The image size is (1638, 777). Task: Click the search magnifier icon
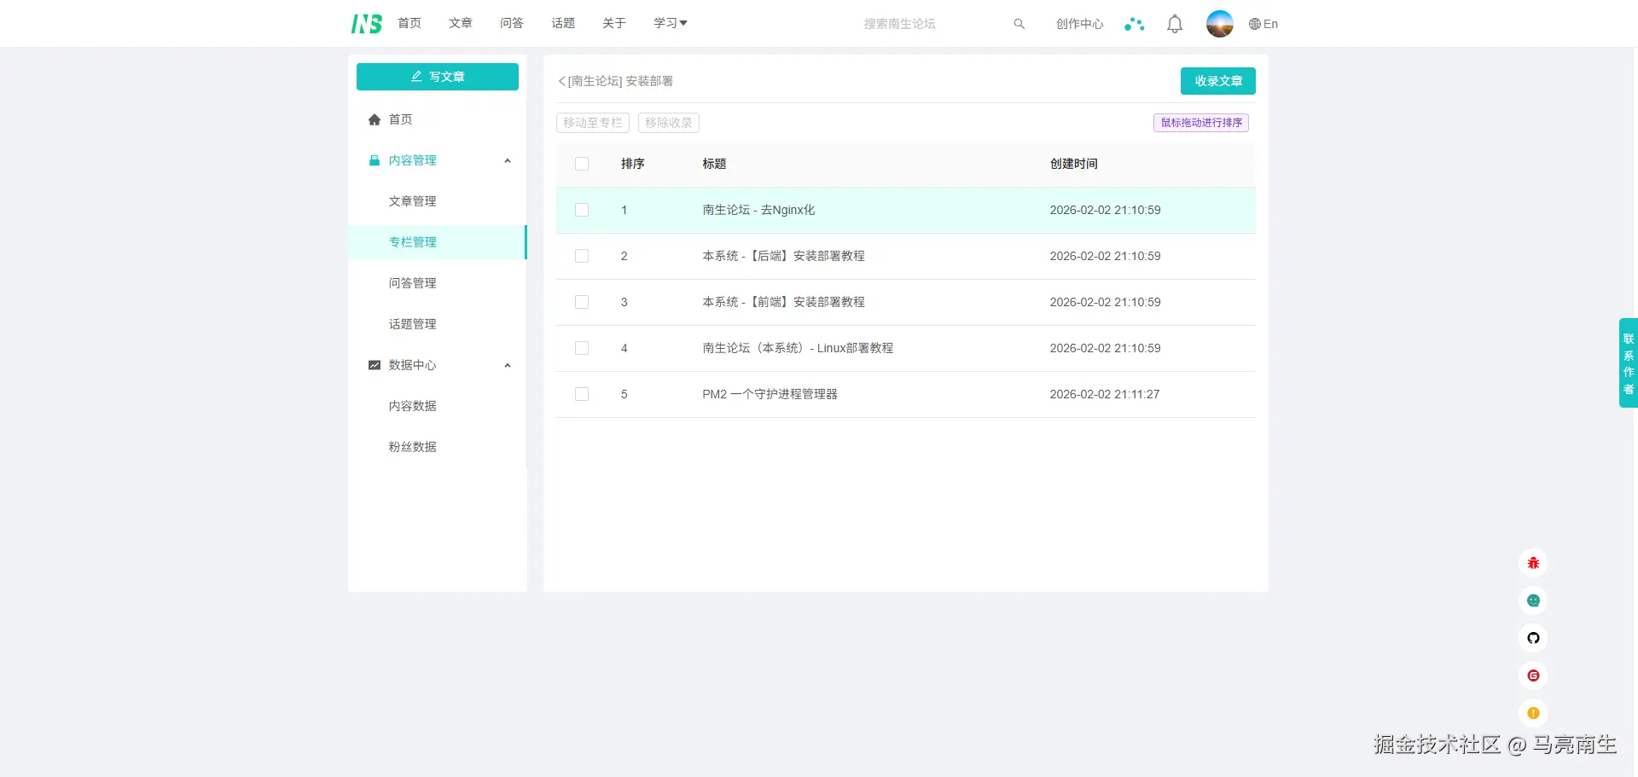1019,24
